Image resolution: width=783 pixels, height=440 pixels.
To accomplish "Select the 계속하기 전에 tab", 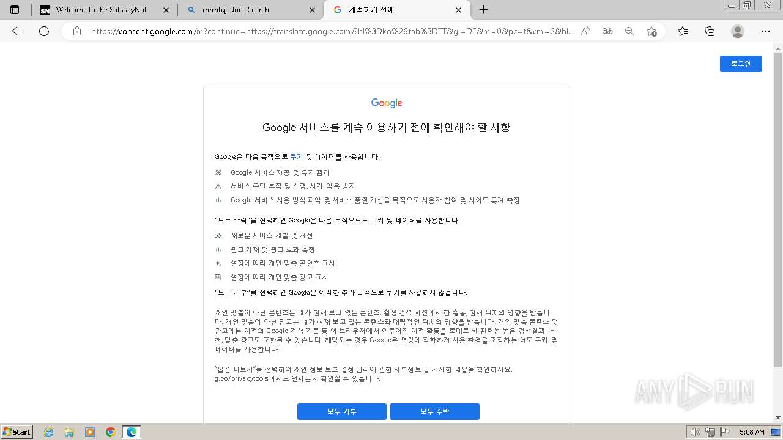I will pos(396,10).
